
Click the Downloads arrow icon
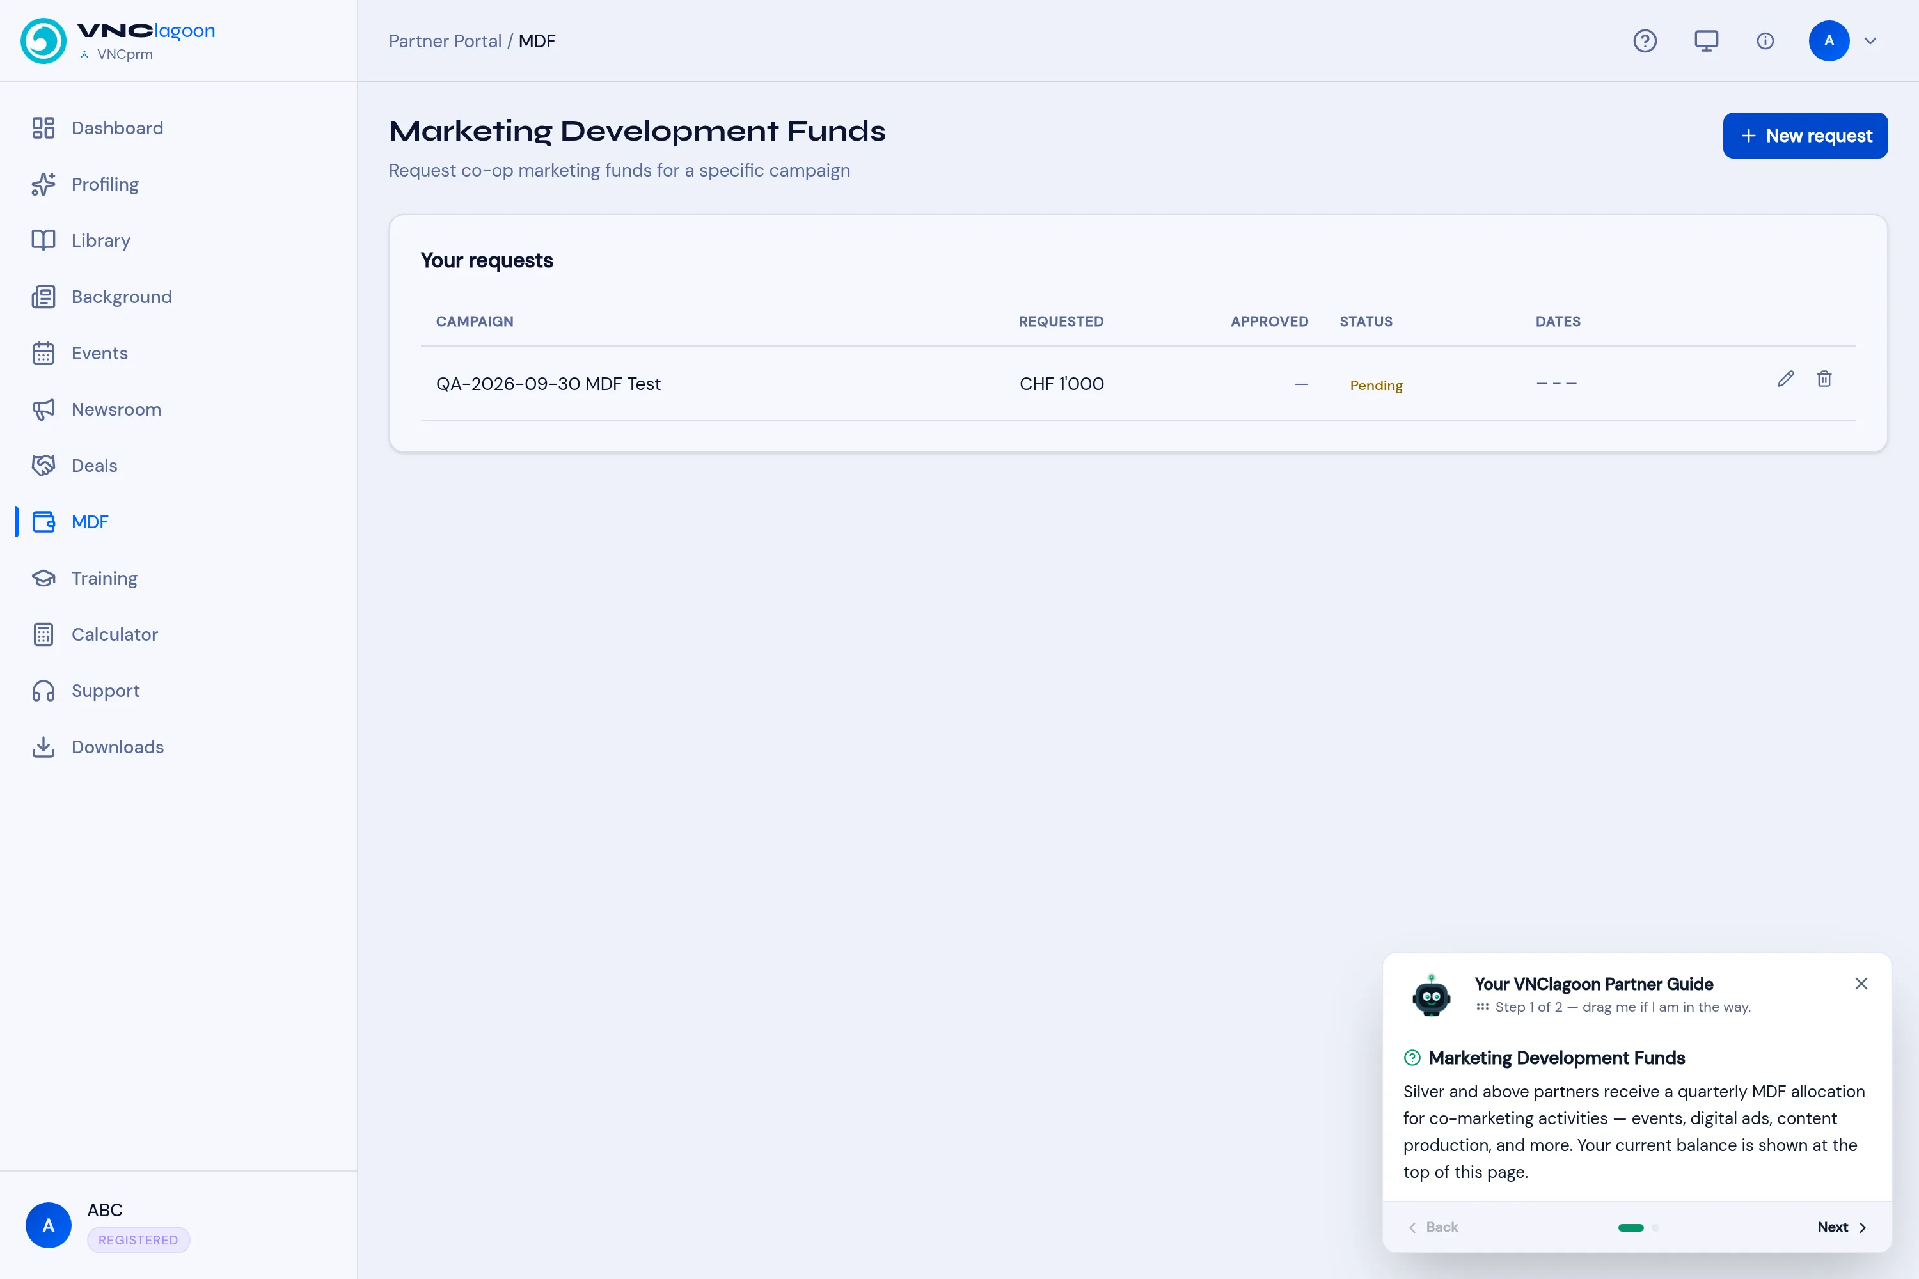point(43,747)
